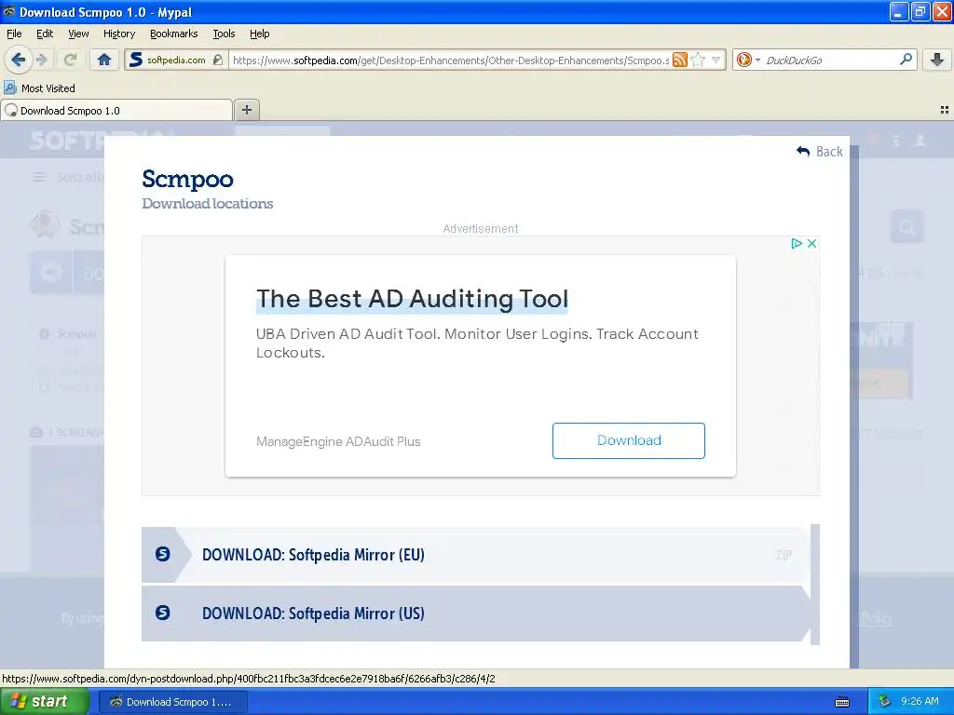Bookmark this page with the star icon
954x715 pixels.
[x=699, y=60]
